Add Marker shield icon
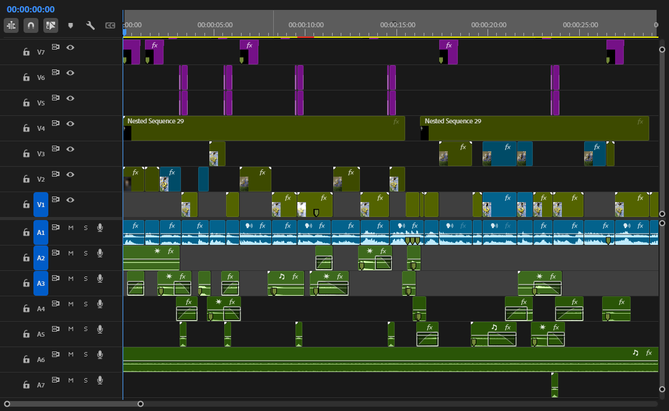669x411 pixels. [x=71, y=25]
